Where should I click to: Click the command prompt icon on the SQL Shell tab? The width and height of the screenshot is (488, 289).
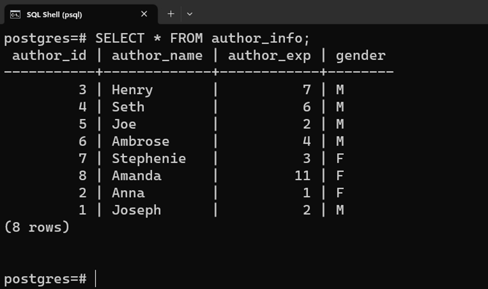pyautogui.click(x=14, y=14)
